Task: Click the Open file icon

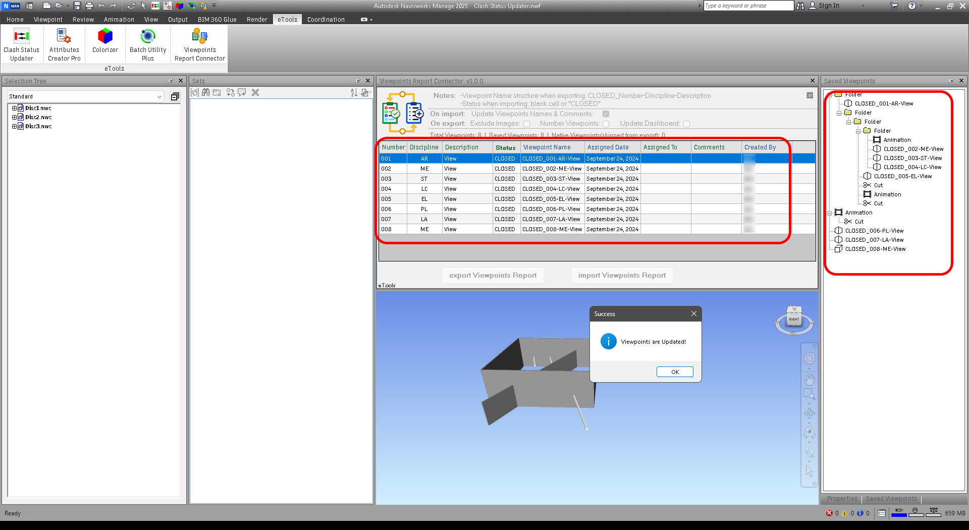Action: point(59,6)
